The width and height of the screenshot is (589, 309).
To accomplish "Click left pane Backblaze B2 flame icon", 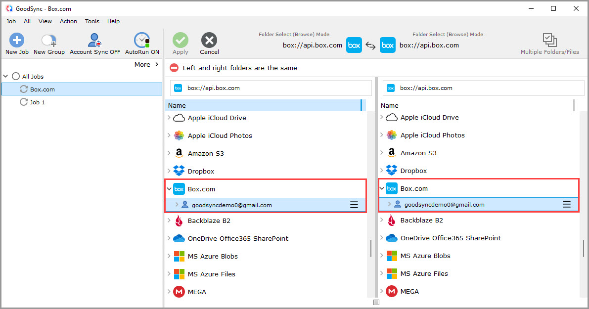I will click(179, 221).
